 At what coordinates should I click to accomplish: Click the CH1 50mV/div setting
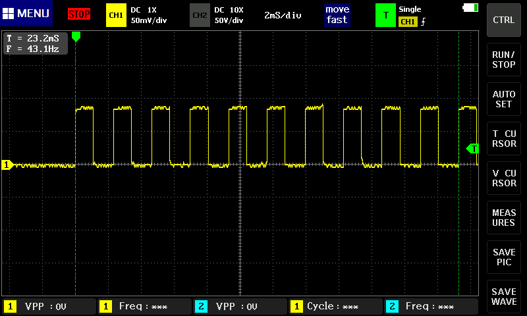[149, 20]
